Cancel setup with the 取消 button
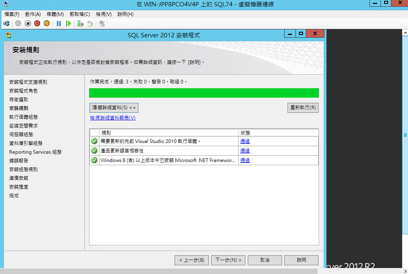Viewport: 408px width, 274px height. click(264, 260)
